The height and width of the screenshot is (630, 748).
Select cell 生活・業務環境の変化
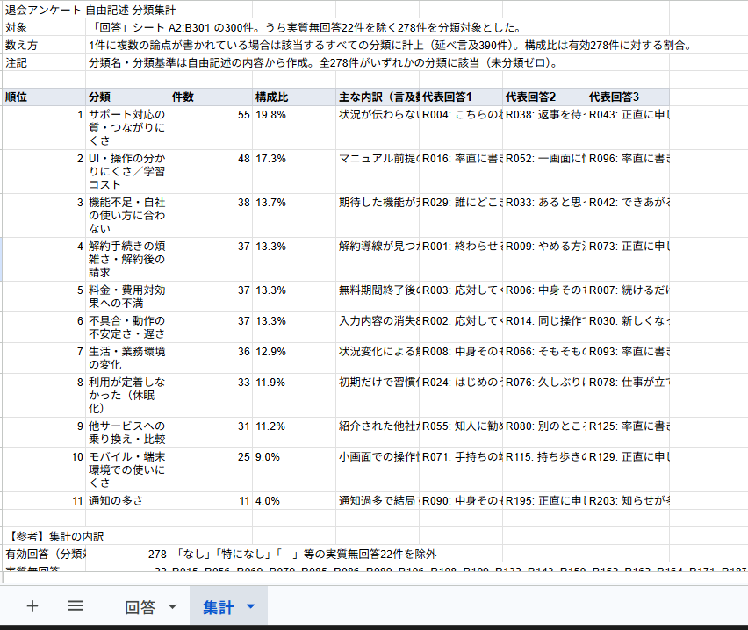tap(127, 358)
